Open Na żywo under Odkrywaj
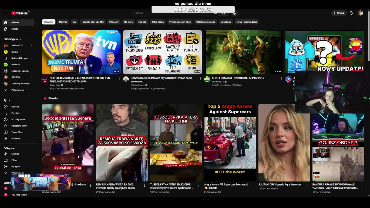Image resolution: width=370 pixels, height=208 pixels. pyautogui.click(x=18, y=166)
